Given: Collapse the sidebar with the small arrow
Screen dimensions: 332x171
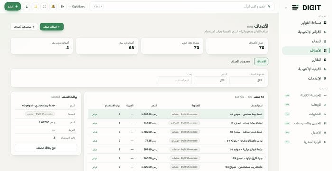Looking at the screenshot, I should point(286,8).
